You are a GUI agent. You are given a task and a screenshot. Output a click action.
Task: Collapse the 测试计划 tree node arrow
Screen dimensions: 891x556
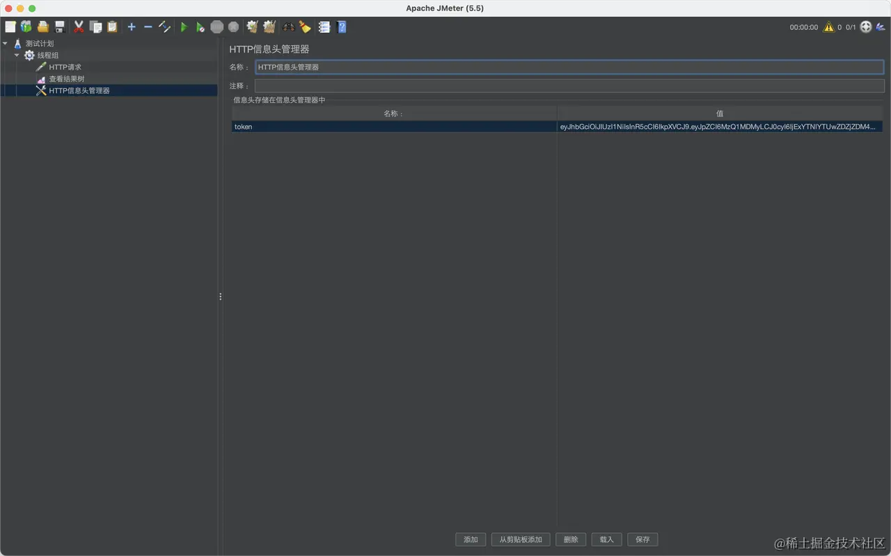6,43
